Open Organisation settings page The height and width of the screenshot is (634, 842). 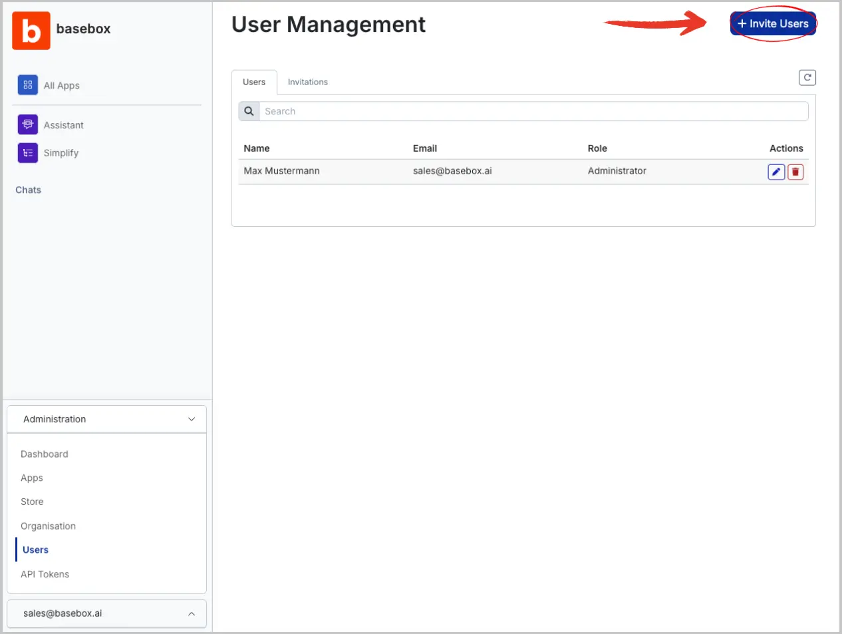(x=48, y=526)
